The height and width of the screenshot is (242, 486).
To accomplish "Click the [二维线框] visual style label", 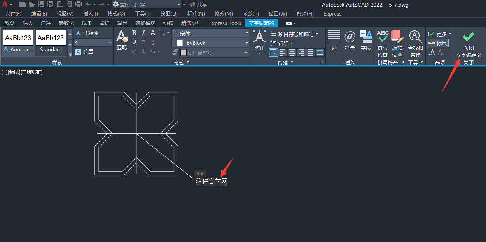I will click(x=32, y=72).
